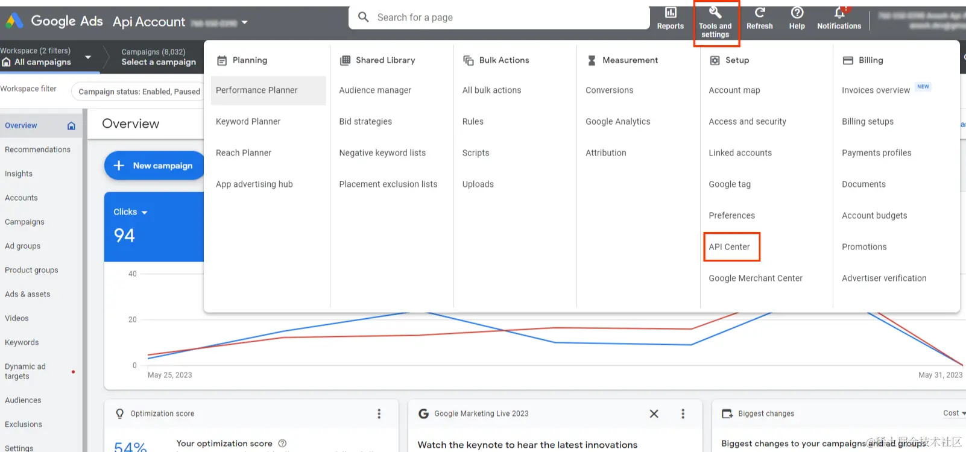Click the Bulk Actions copy icon
Viewport: 966px width, 452px height.
468,60
